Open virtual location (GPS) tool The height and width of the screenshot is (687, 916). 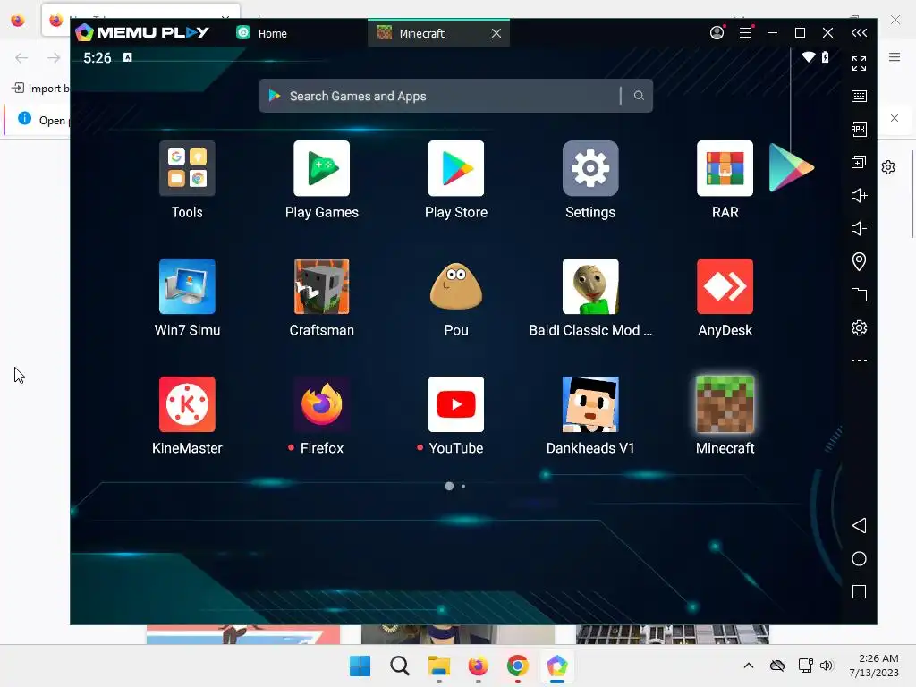pos(859,261)
